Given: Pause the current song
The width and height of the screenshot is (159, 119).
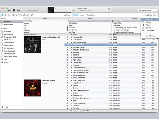Looking at the screenshot, I should tap(14, 10).
